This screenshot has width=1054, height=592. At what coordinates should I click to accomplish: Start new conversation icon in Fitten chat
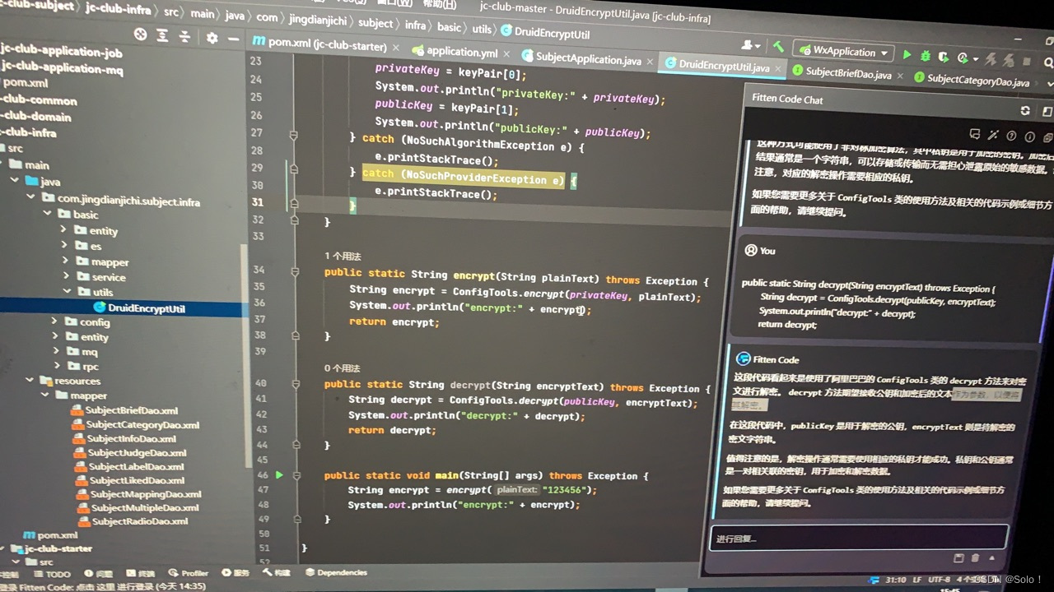point(975,134)
